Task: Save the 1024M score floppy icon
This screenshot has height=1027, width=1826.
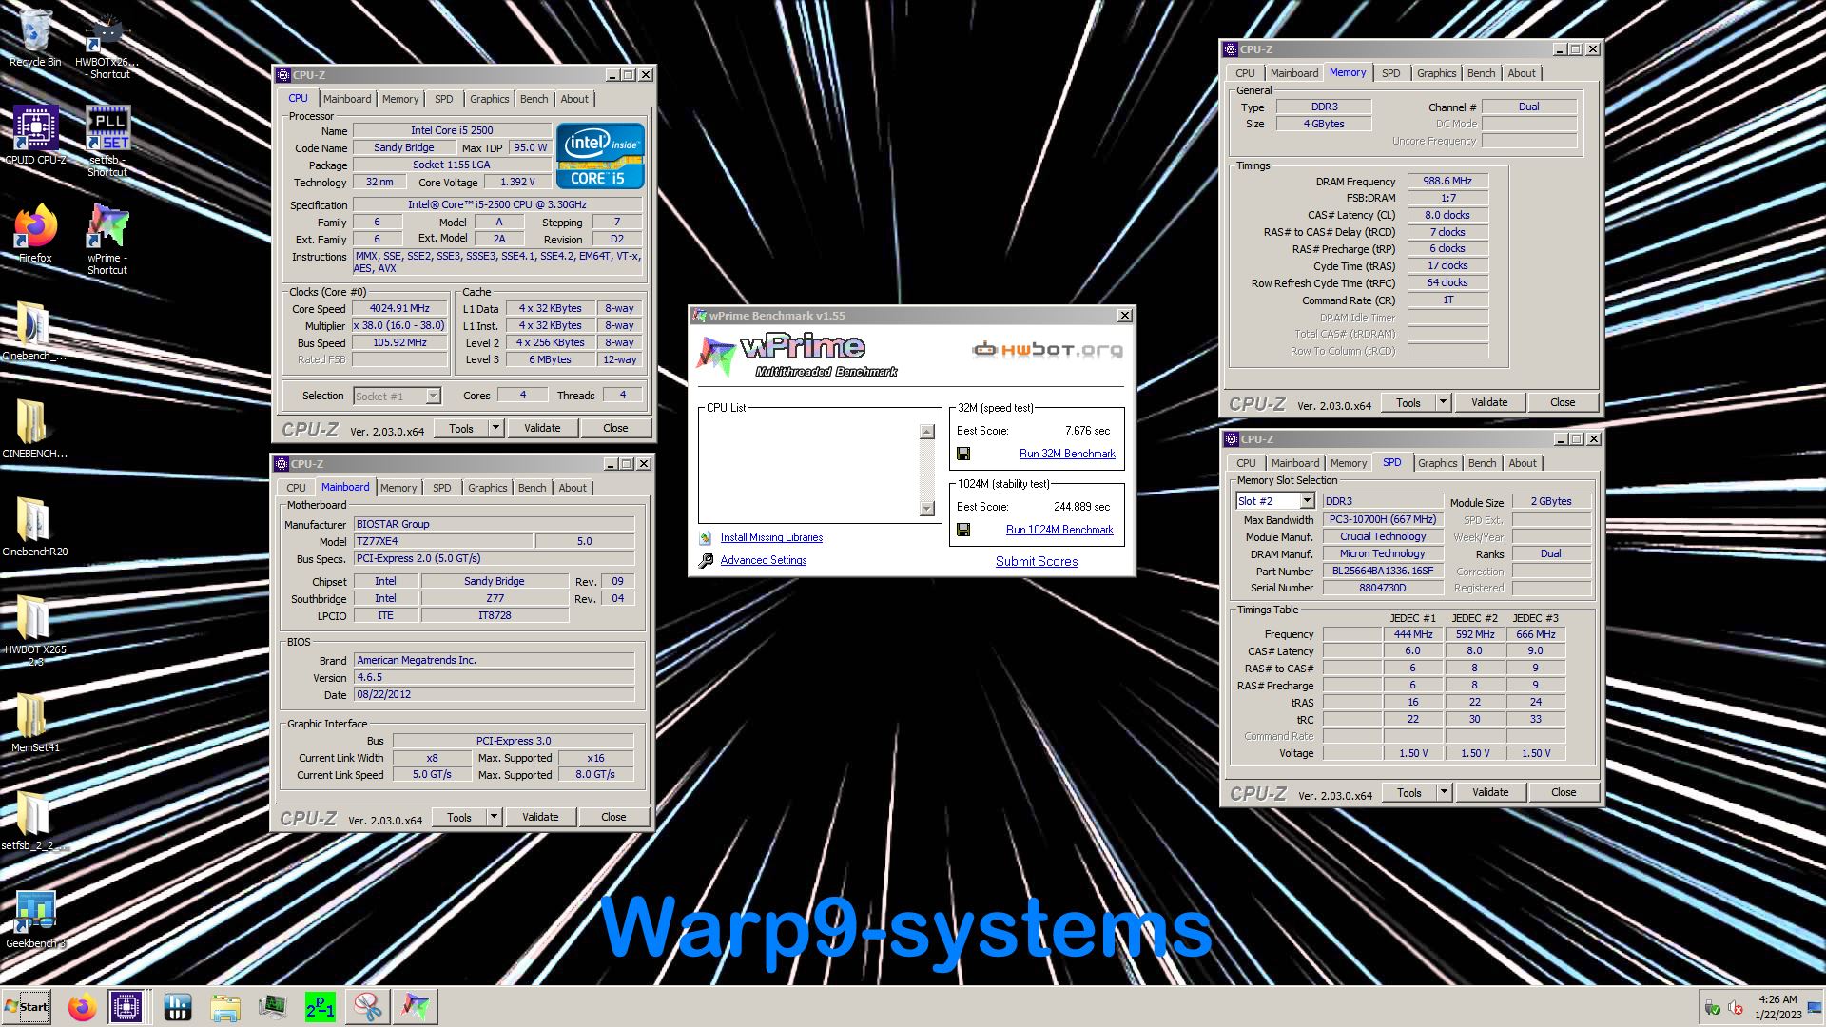Action: coord(963,531)
